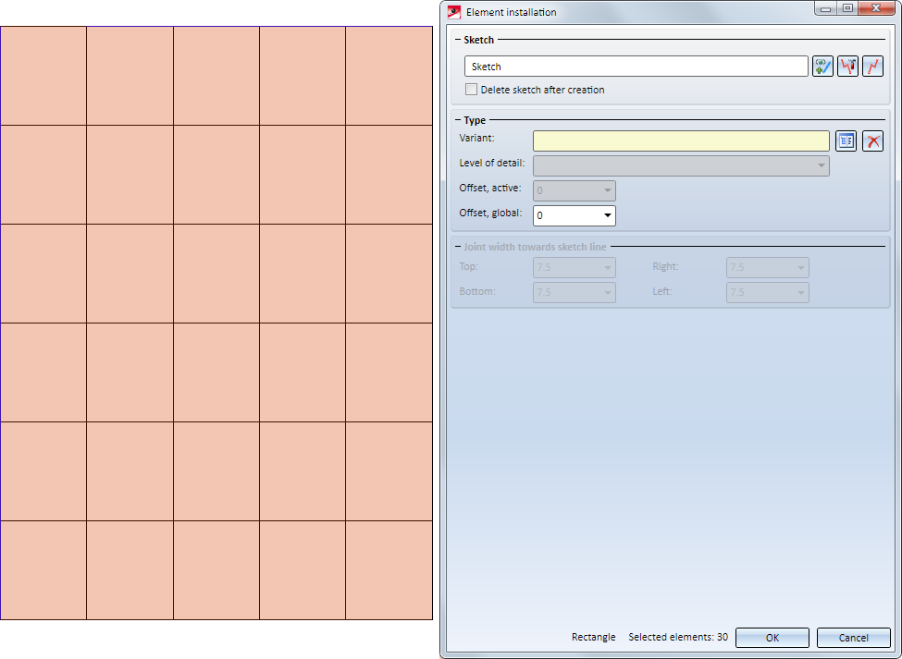Click the Selected elements: 30 text

pos(677,637)
